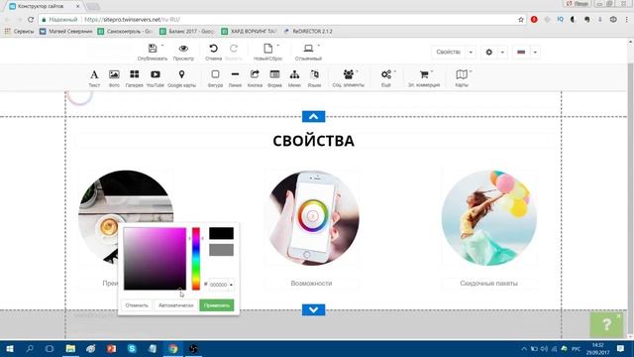Select the balloon girl circular image

488,218
